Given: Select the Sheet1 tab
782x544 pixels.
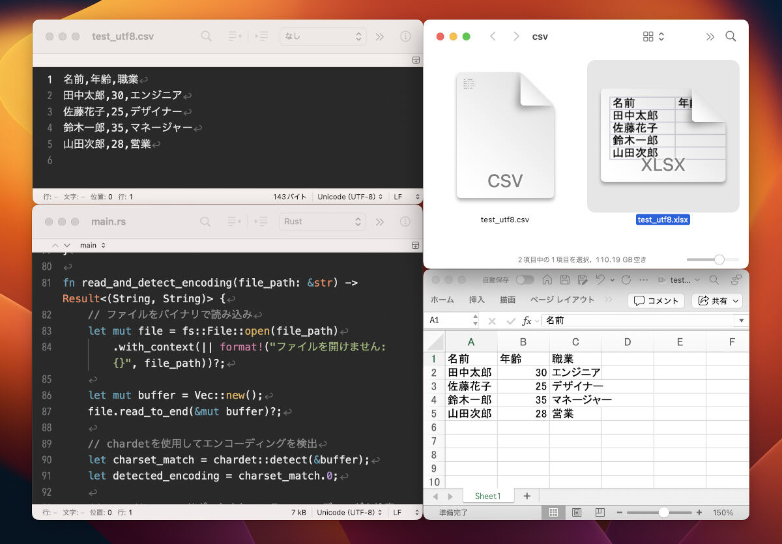Looking at the screenshot, I should [487, 496].
